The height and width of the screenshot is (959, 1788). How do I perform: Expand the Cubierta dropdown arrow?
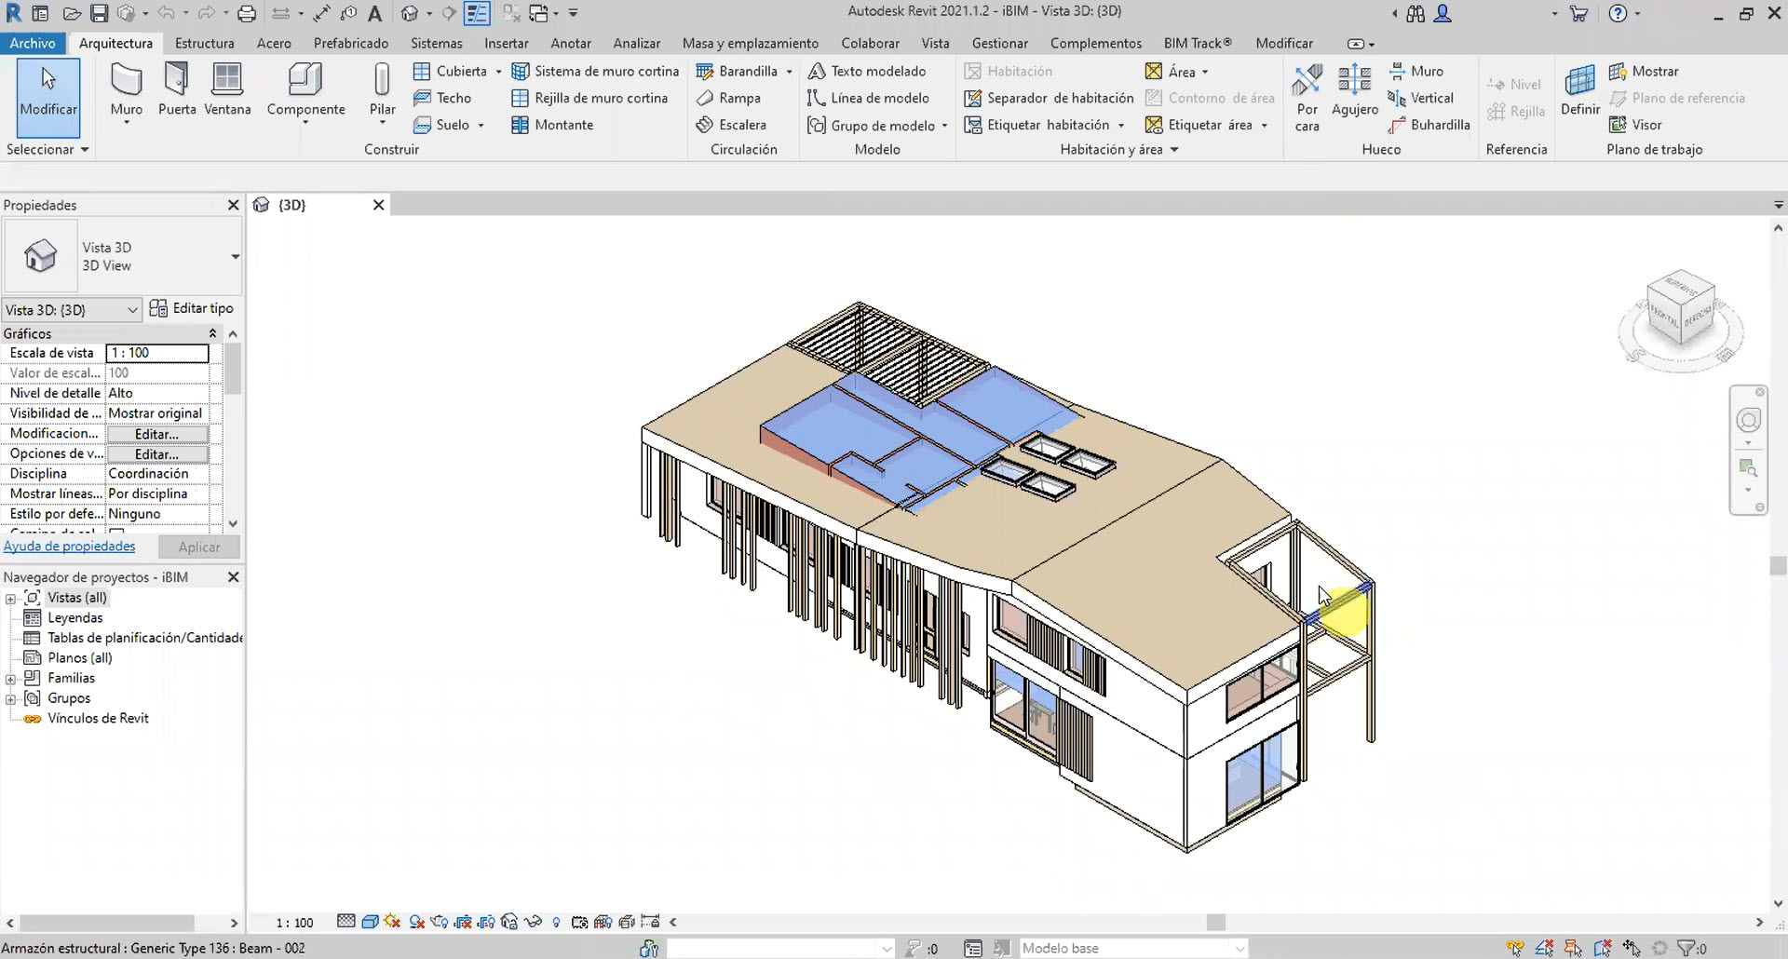coord(499,71)
